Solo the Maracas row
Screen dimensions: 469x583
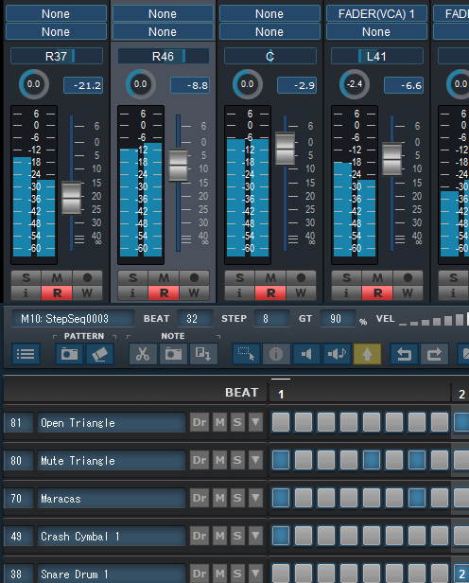[237, 498]
